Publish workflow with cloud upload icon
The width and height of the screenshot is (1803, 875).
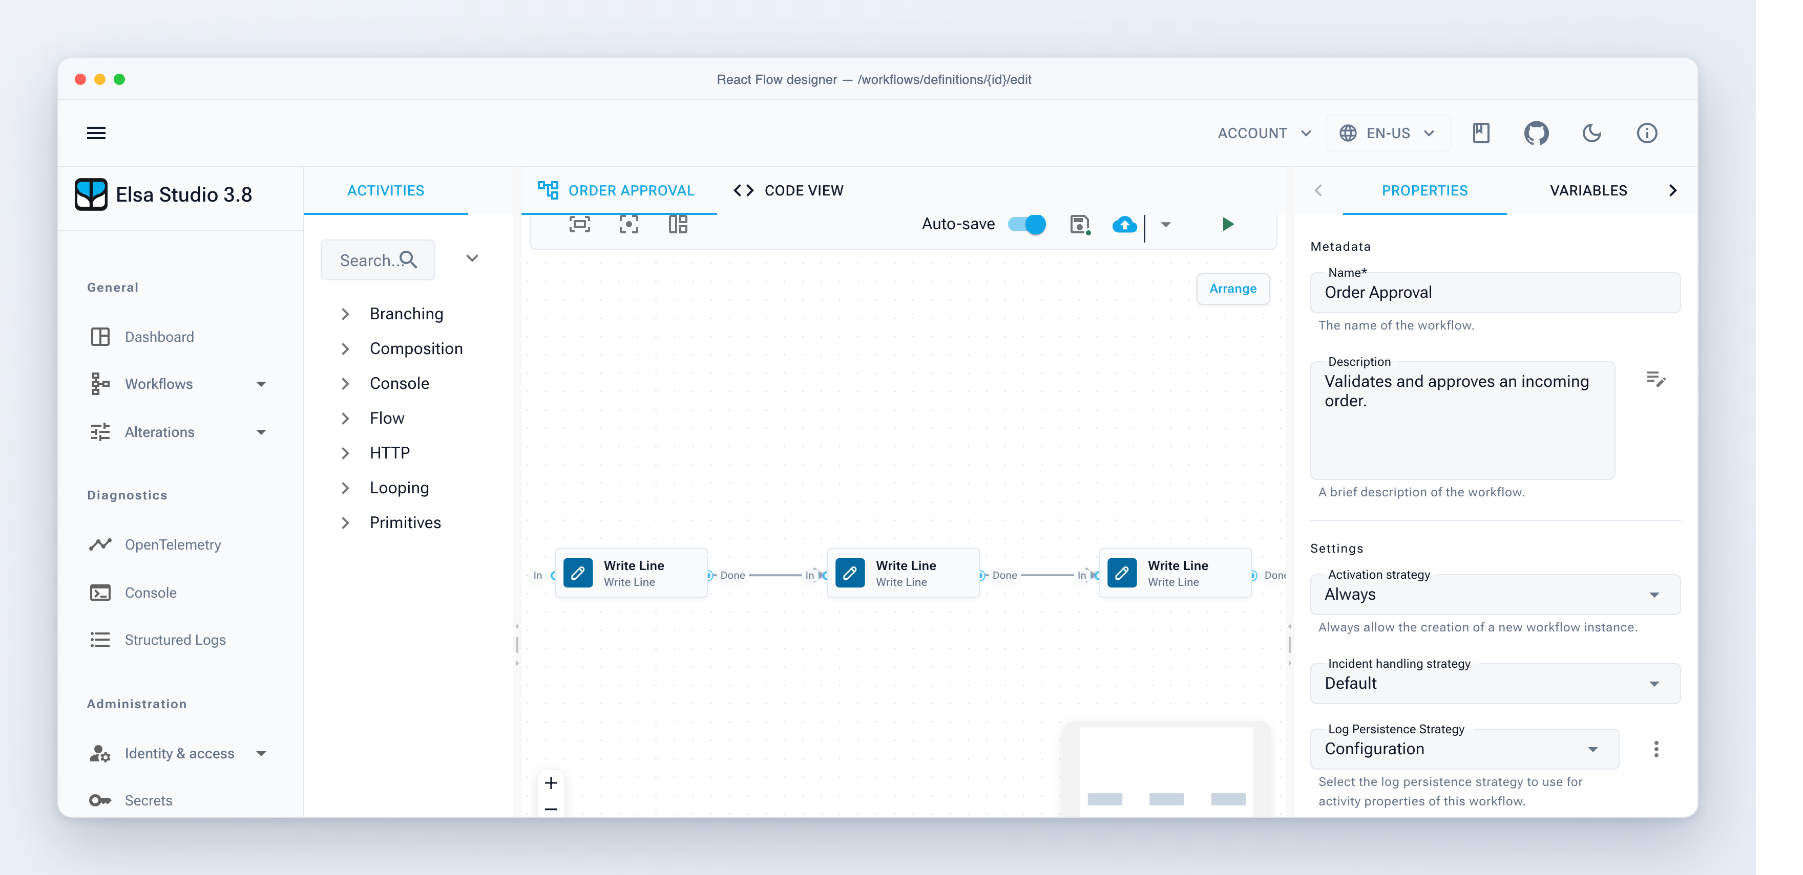[1124, 225]
